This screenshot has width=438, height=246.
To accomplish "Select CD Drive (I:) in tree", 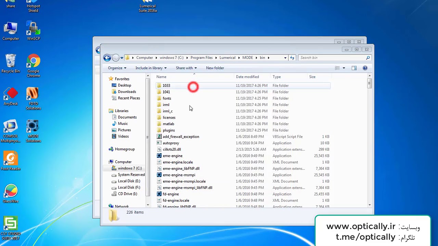I will [127, 194].
